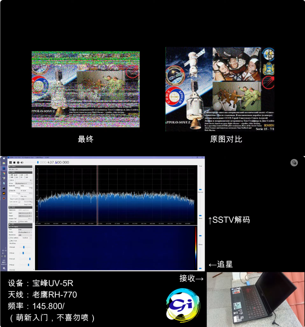Click the waterfall display area
This screenshot has width=305, height=327.
click(x=116, y=248)
